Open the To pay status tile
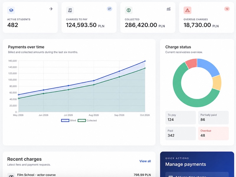Viewport: 236px width, 177px height. pyautogui.click(x=181, y=117)
